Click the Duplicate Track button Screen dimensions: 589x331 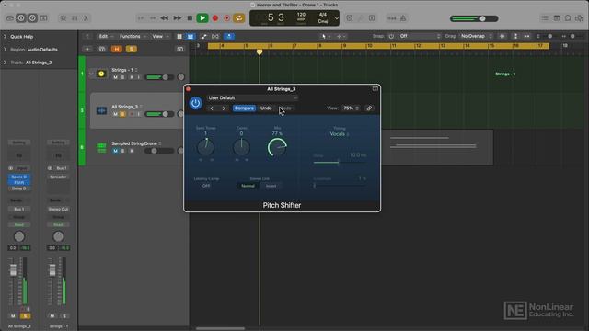coord(102,49)
